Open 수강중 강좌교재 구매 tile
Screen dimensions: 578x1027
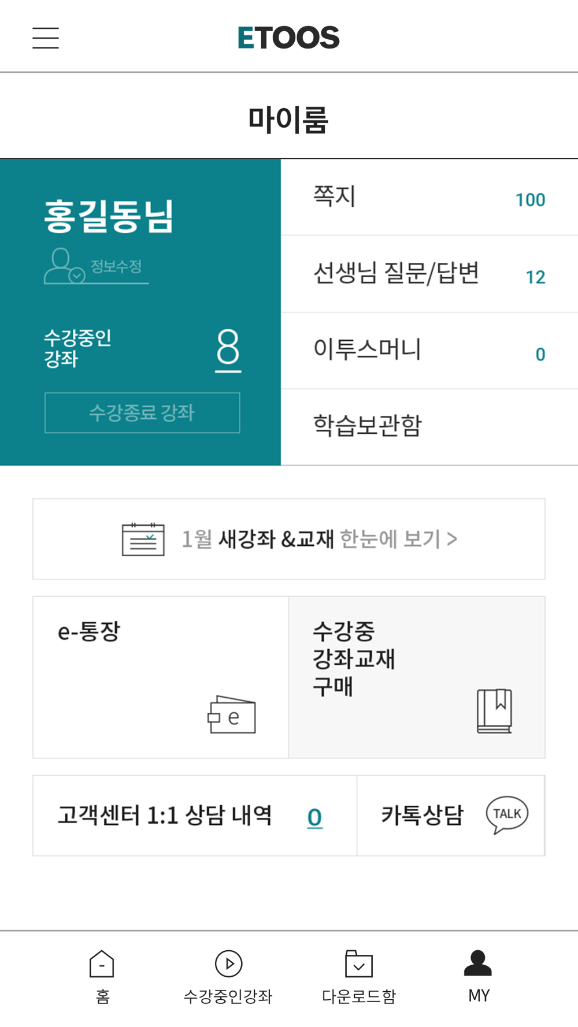point(417,677)
